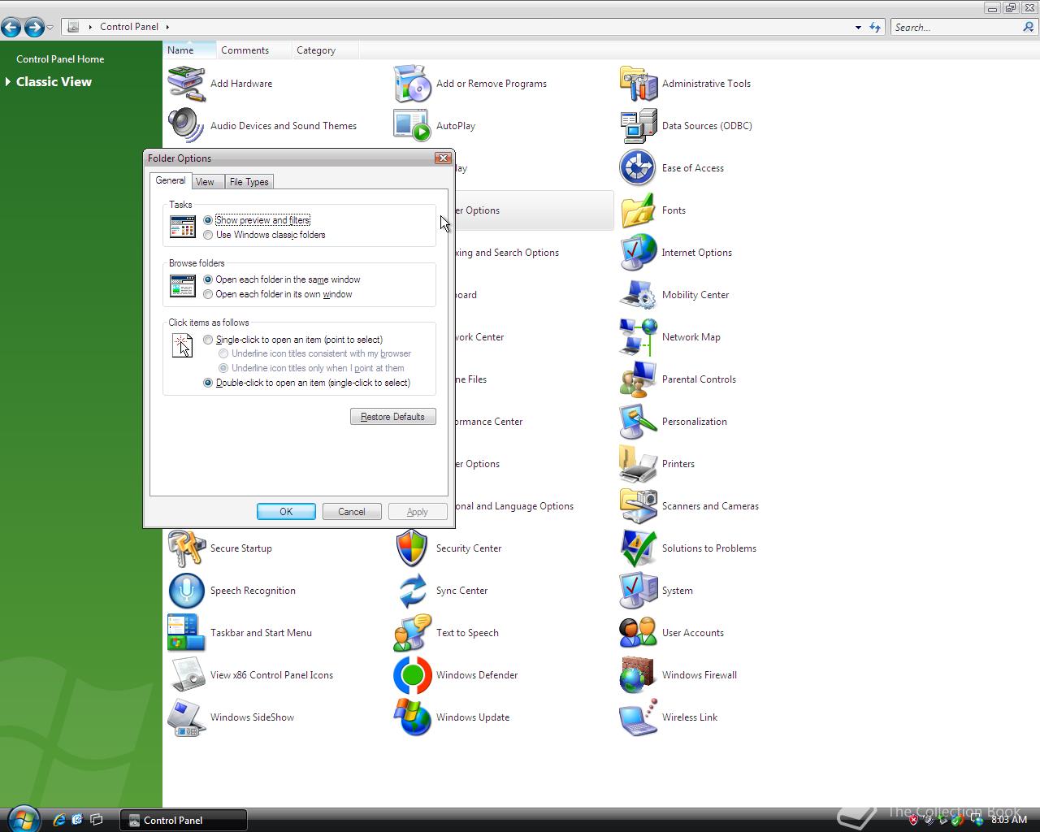Open the Data Sources (ODBC) icon
This screenshot has height=832, width=1040.
(638, 126)
